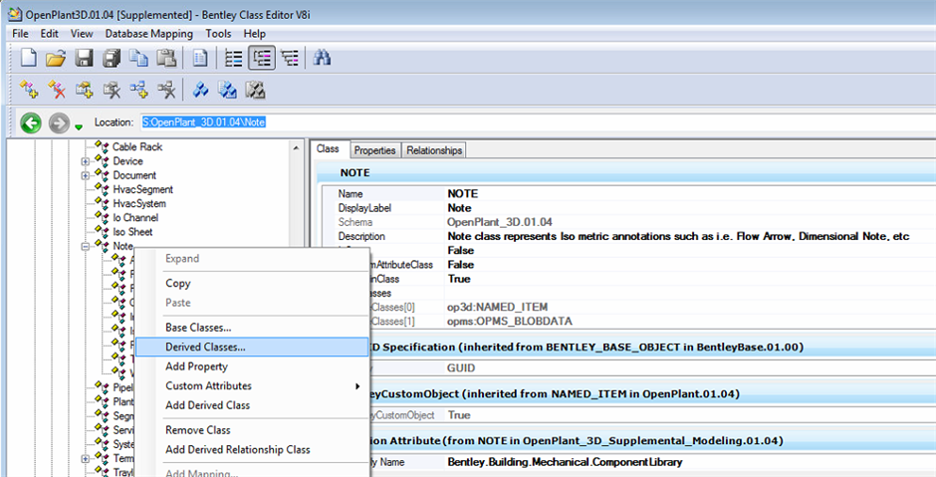Expand the Document tree node
This screenshot has height=477, width=936.
click(x=86, y=175)
